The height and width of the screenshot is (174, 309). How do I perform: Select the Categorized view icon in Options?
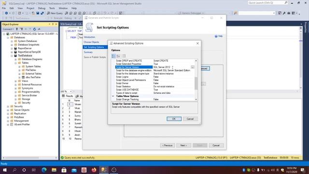pyautogui.click(x=113, y=56)
